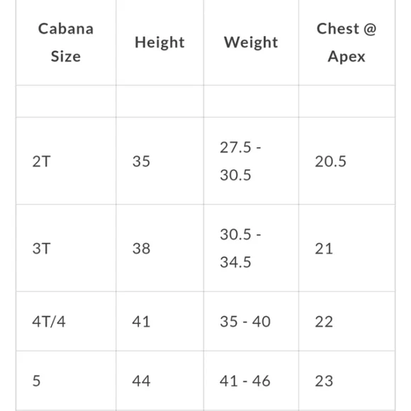Select the 4T/4 size cell
Viewport: 411px width, 411px height.
pos(66,321)
